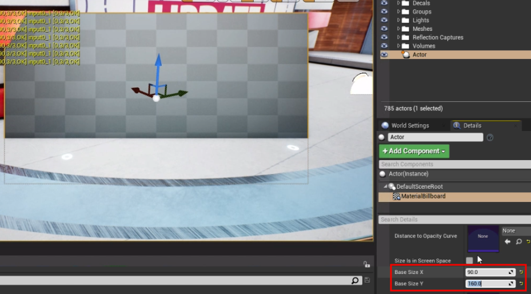Click in the Search Components box
Screen dimensions: 531x294
tap(455, 164)
